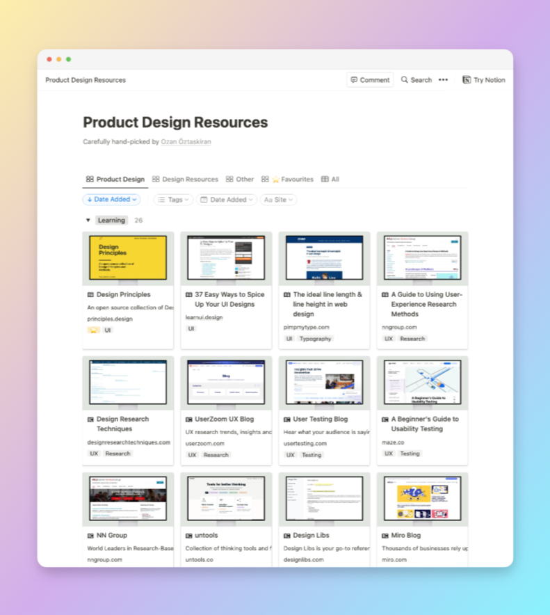Click the pimpmytype.com site text
The width and height of the screenshot is (550, 615).
coord(306,327)
